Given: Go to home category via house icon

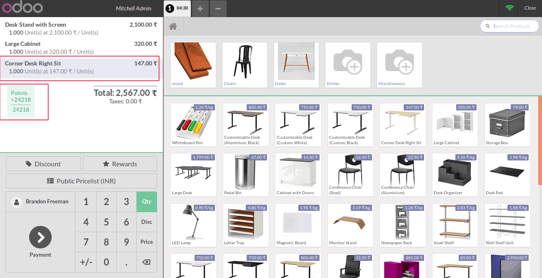Looking at the screenshot, I should pos(173,27).
